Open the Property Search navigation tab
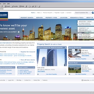This screenshot has height=94, width=94. pyautogui.click(x=27, y=18)
